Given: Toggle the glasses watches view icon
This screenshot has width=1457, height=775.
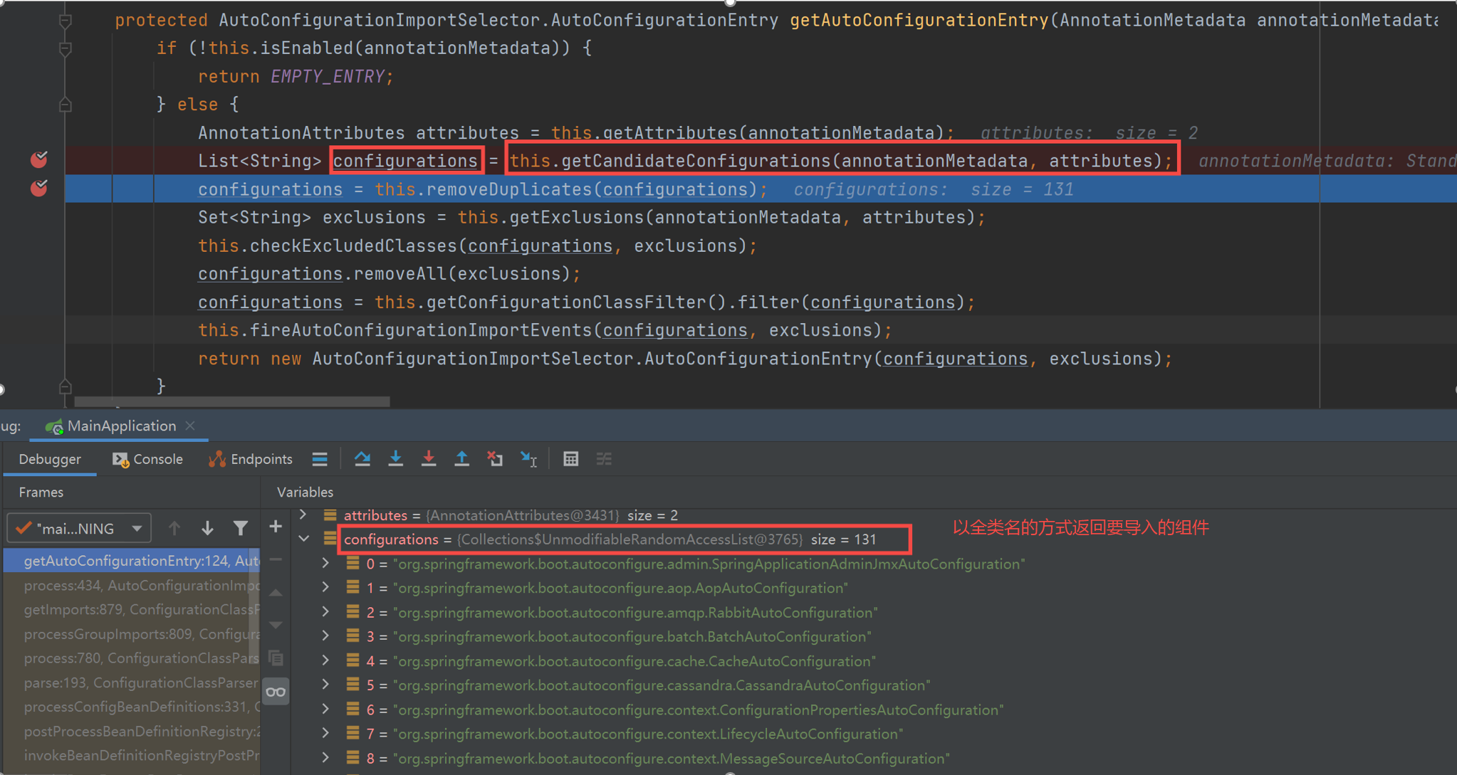Looking at the screenshot, I should pos(276,692).
